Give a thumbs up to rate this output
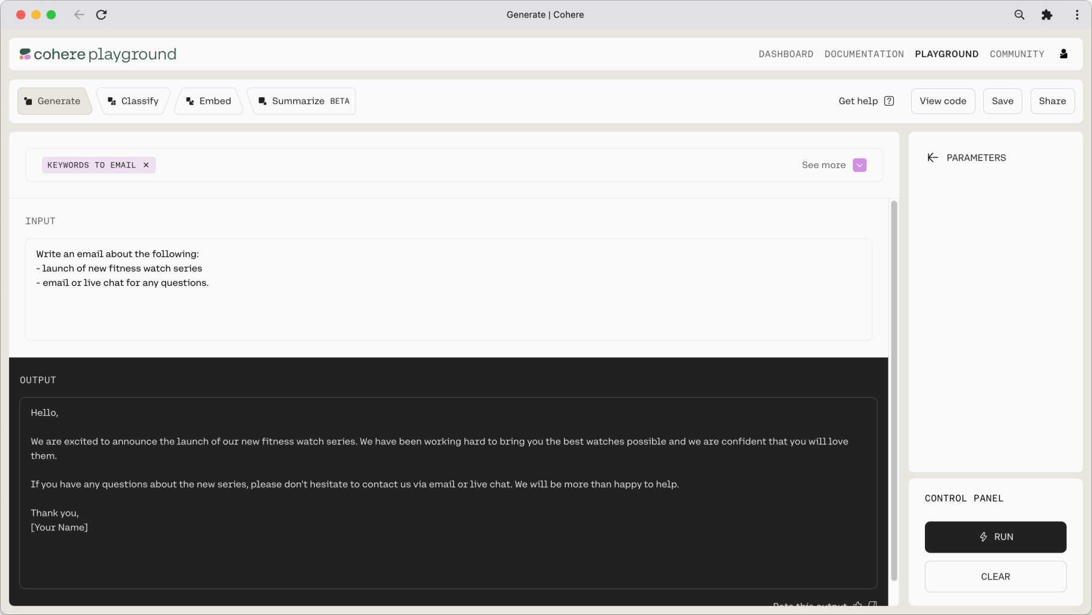The image size is (1092, 615). click(x=858, y=605)
